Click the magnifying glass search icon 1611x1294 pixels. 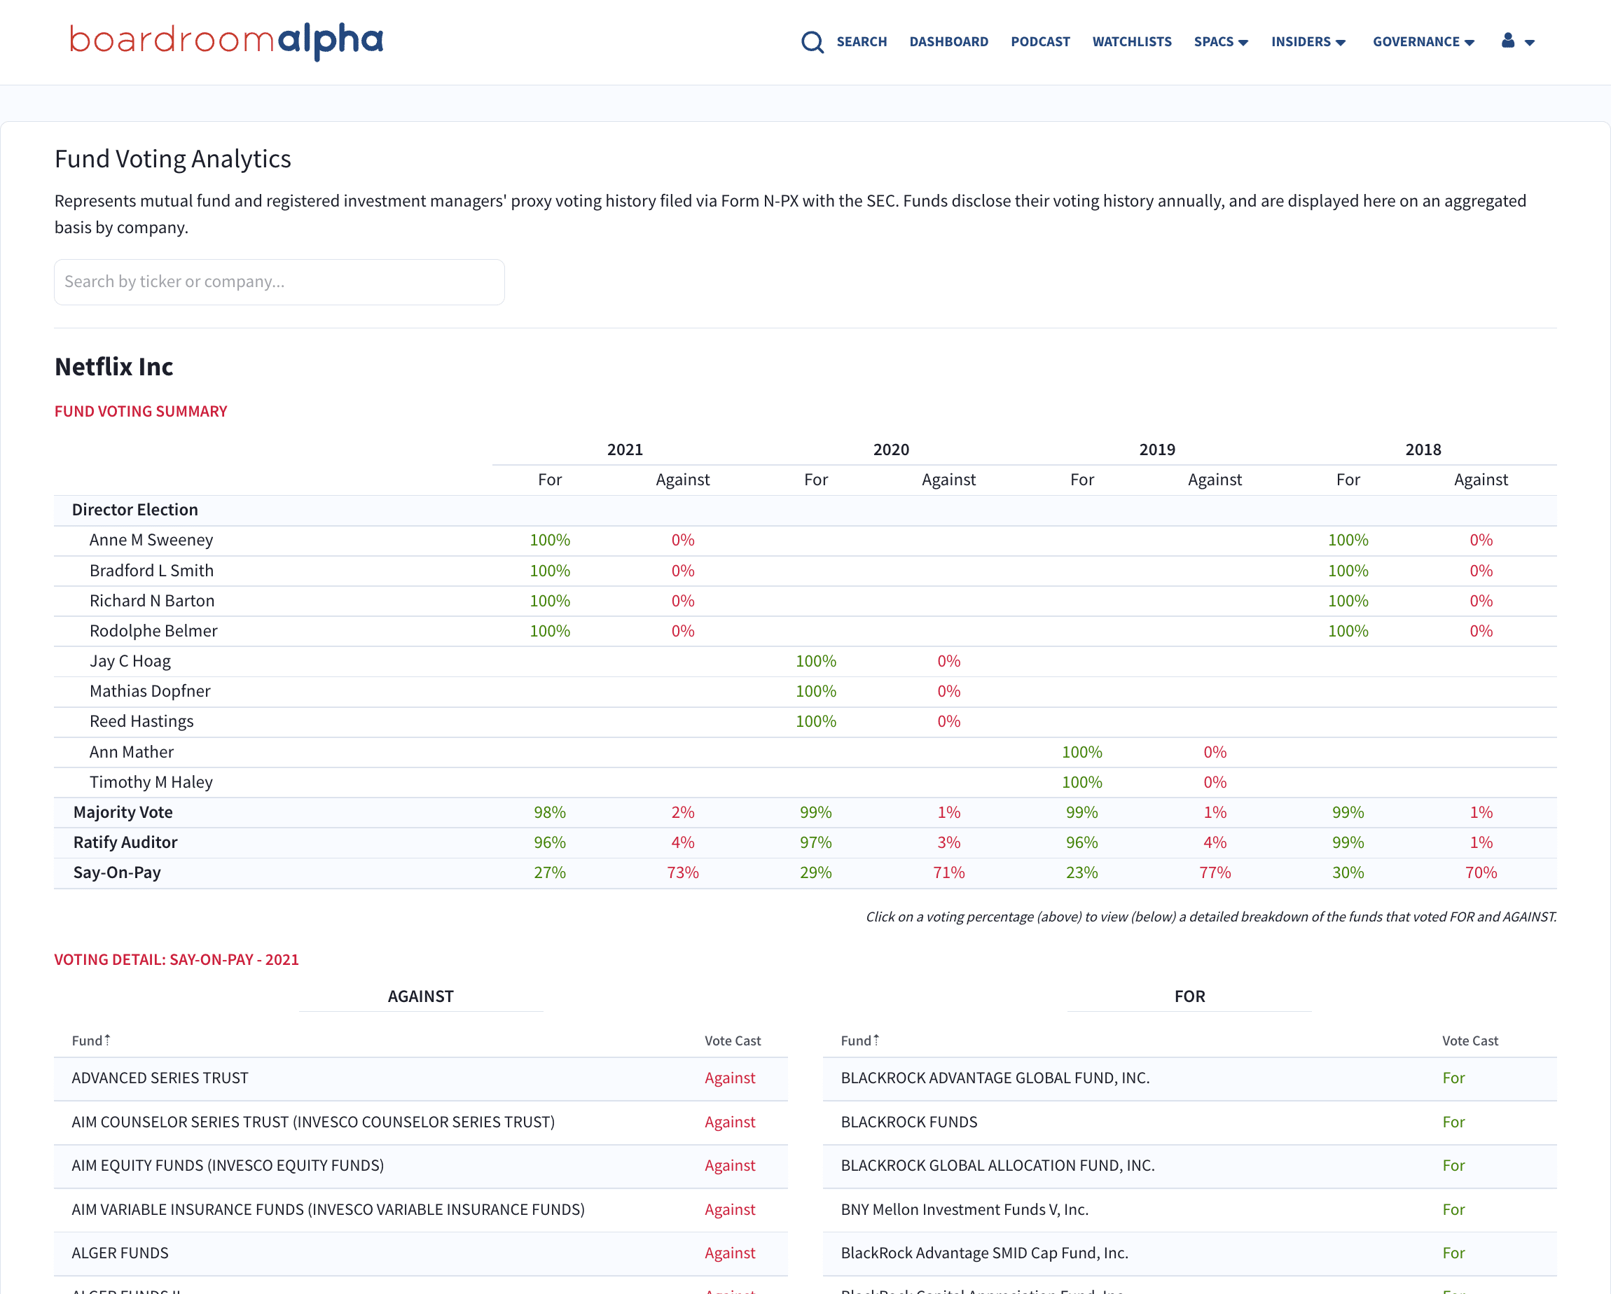click(x=813, y=42)
